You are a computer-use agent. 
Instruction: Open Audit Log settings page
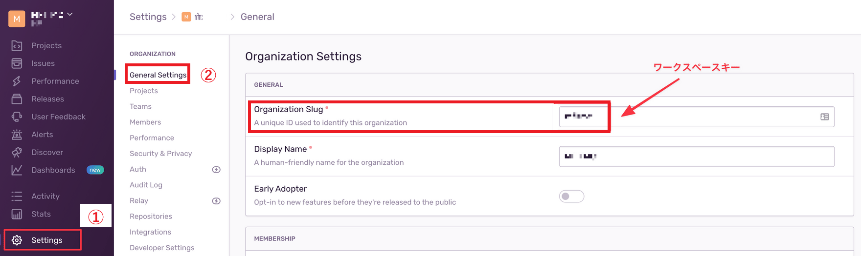tap(146, 185)
